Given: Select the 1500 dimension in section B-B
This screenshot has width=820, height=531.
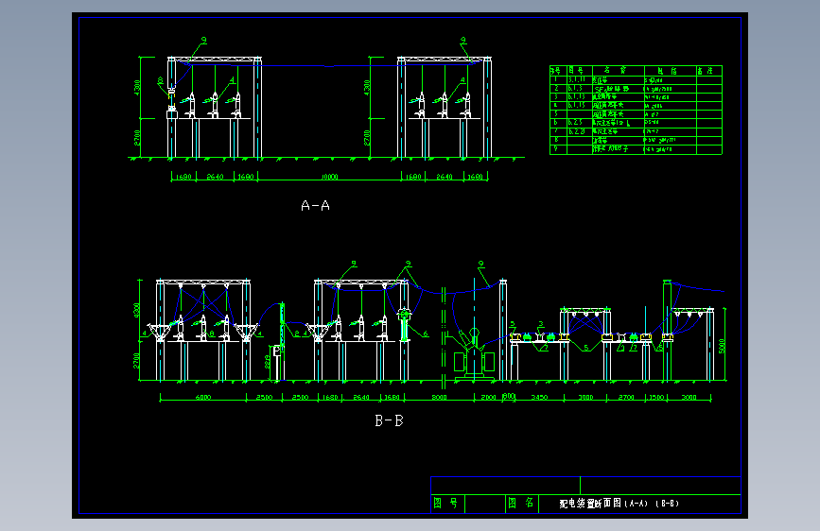Looking at the screenshot, I should point(656,398).
